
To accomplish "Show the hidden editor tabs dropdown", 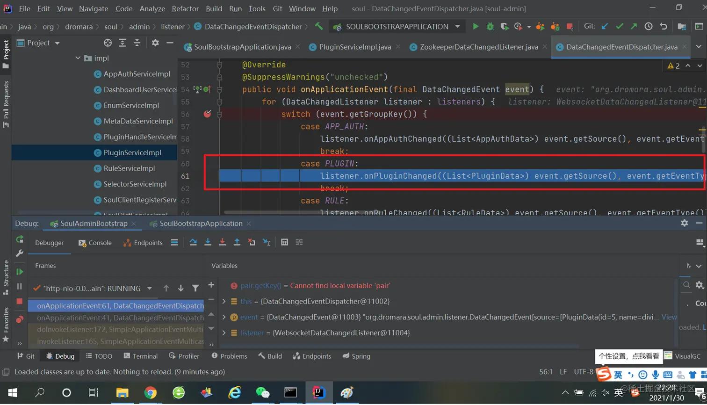I will click(699, 47).
